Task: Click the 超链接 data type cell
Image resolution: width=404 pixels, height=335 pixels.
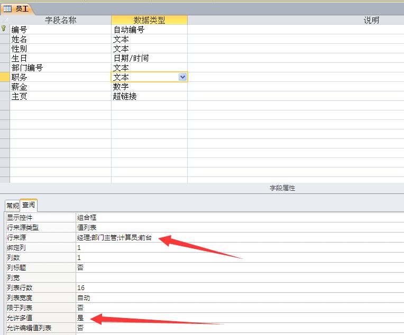Action: click(x=150, y=96)
